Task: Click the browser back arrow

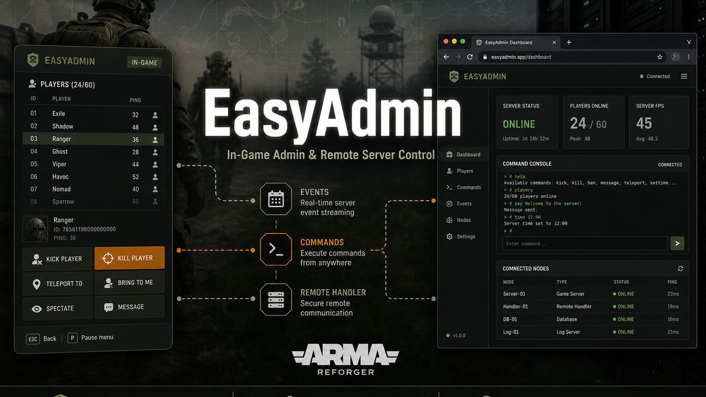Action: [x=446, y=57]
